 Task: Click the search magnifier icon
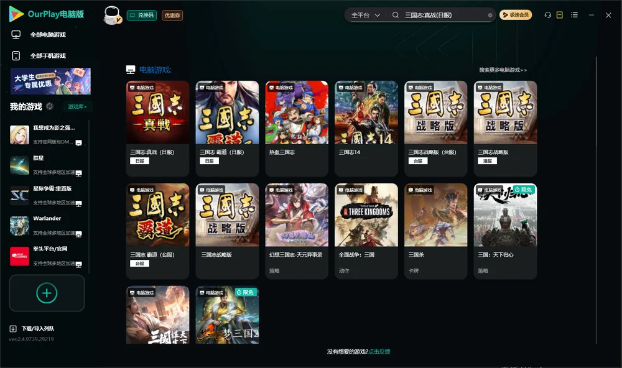click(396, 15)
